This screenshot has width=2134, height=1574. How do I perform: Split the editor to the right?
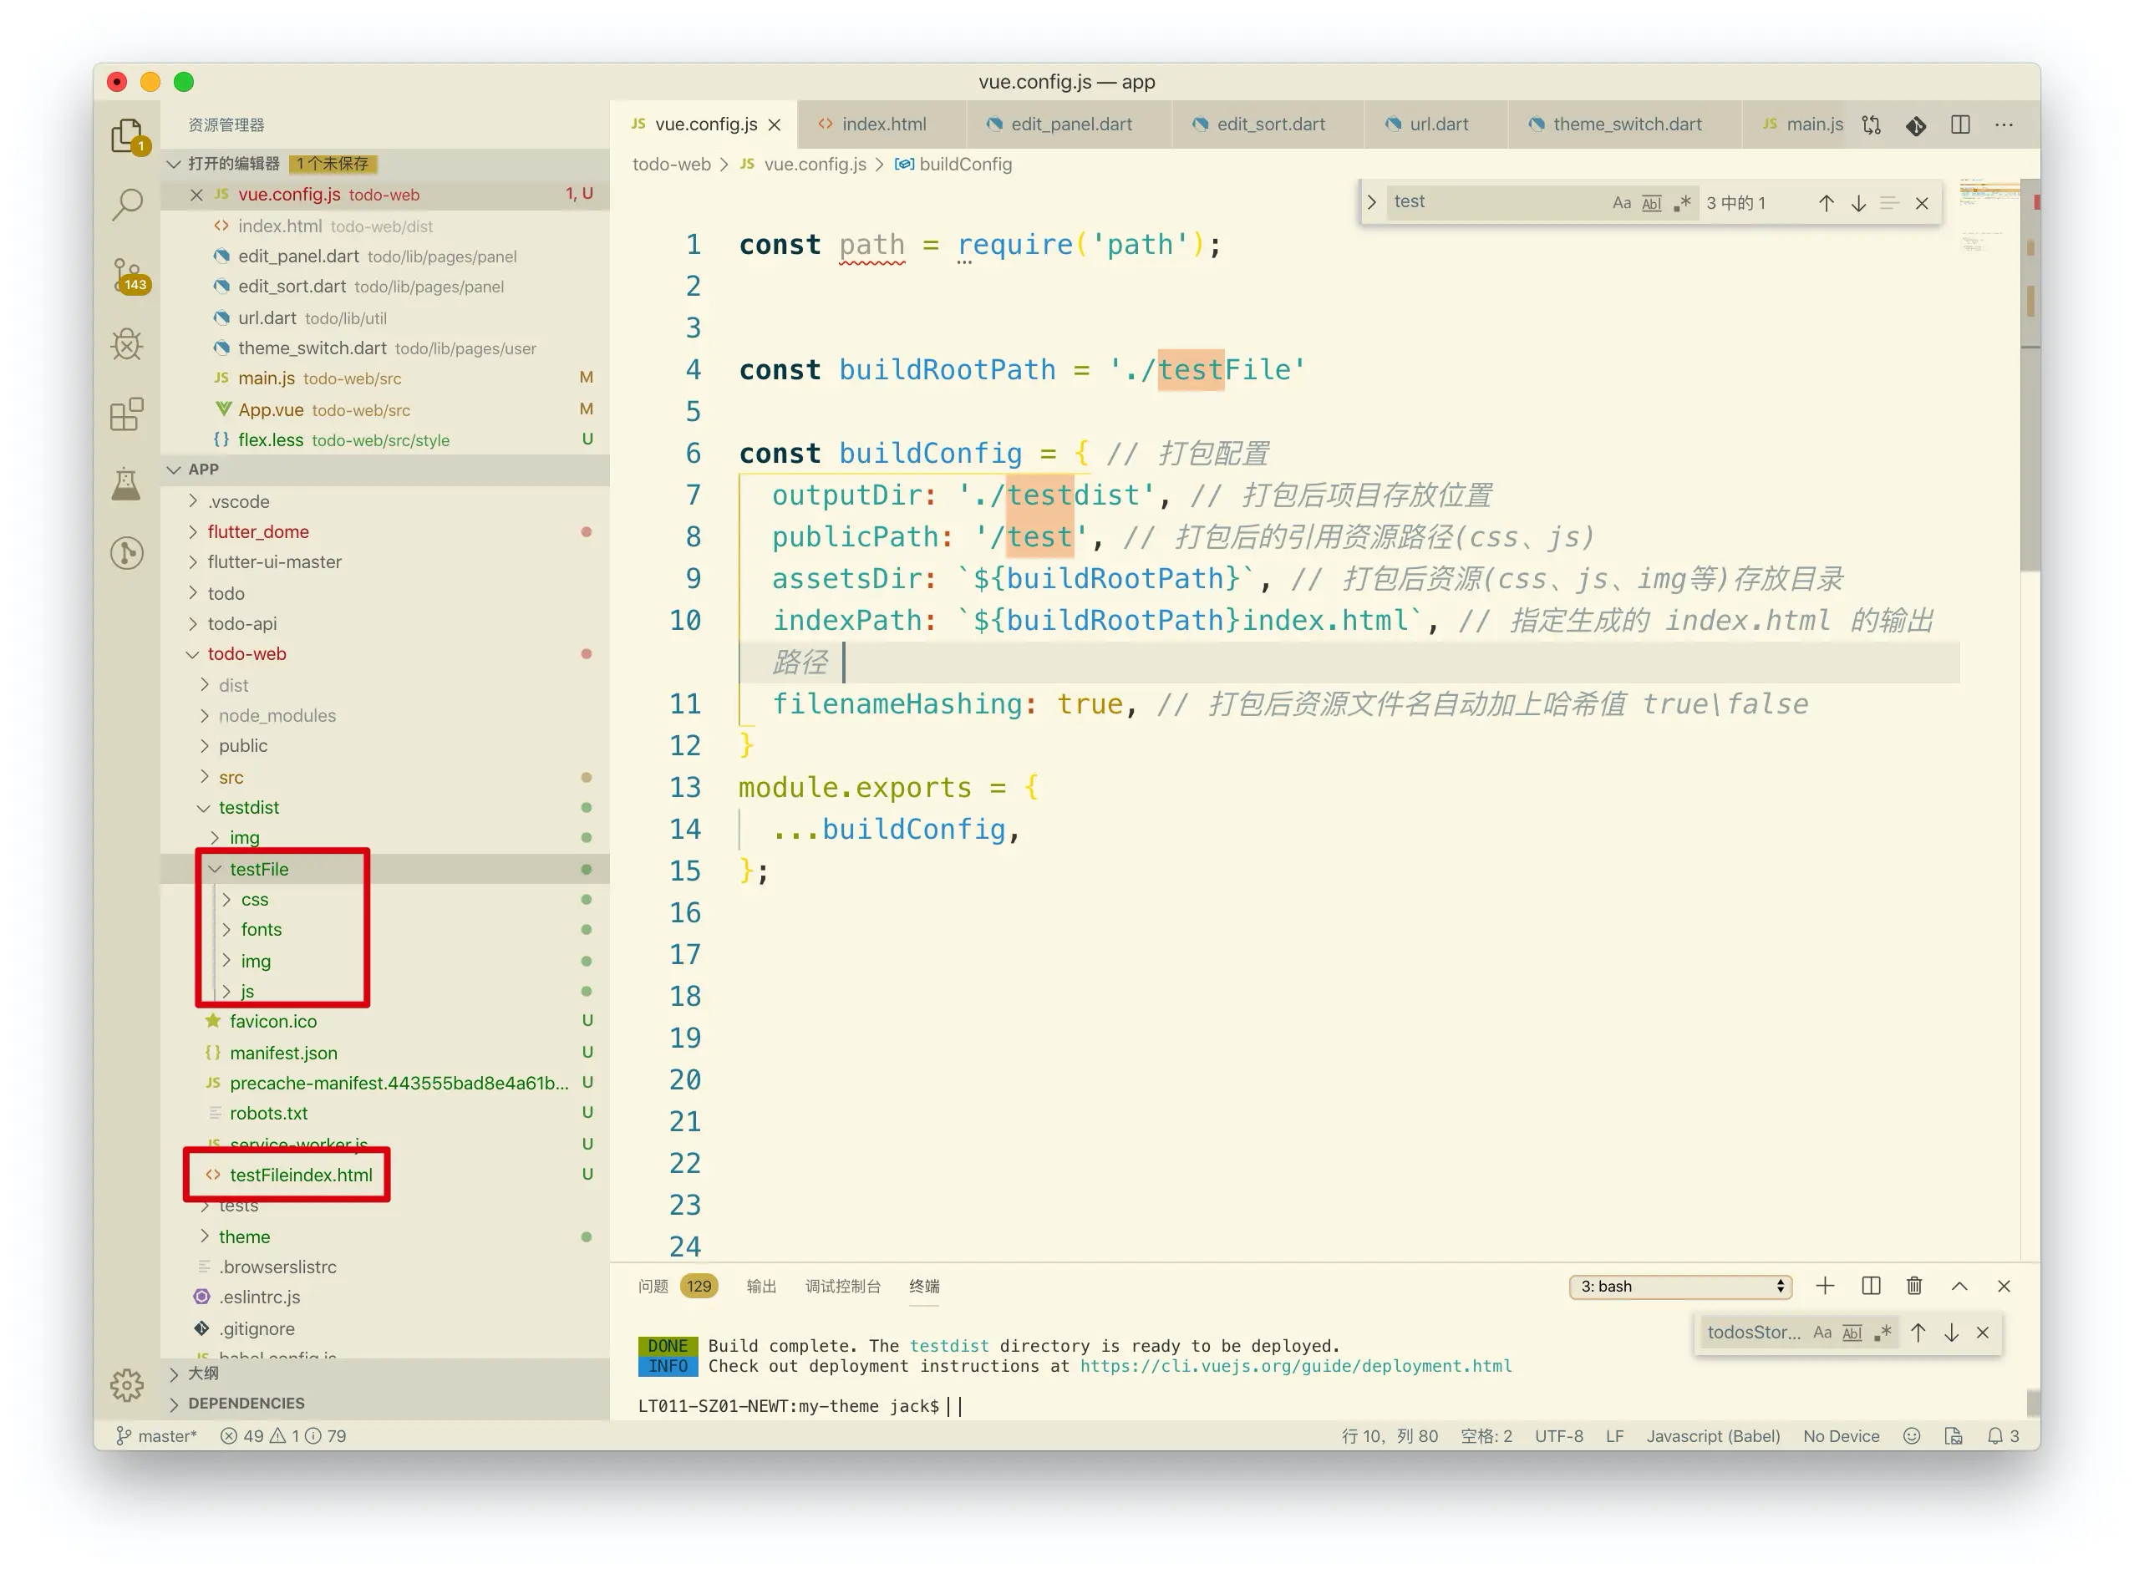(1959, 124)
